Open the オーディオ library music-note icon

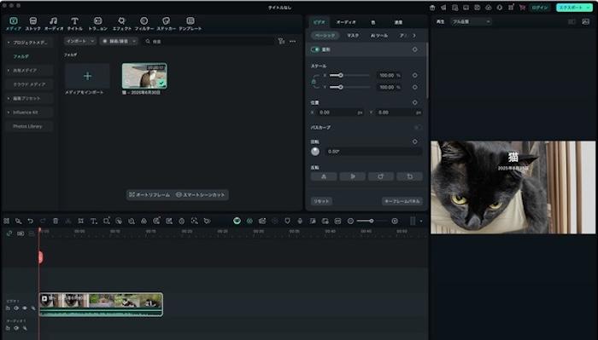(x=53, y=20)
